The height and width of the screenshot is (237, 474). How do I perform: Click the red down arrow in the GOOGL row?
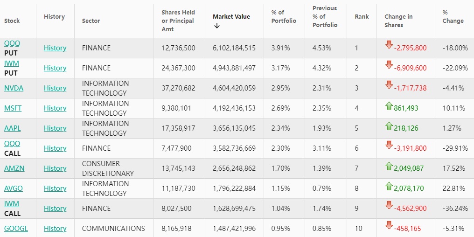tap(389, 225)
